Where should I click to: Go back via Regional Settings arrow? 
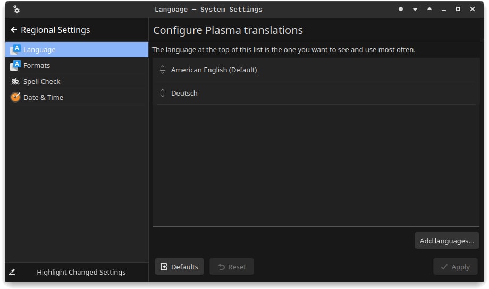tap(14, 30)
